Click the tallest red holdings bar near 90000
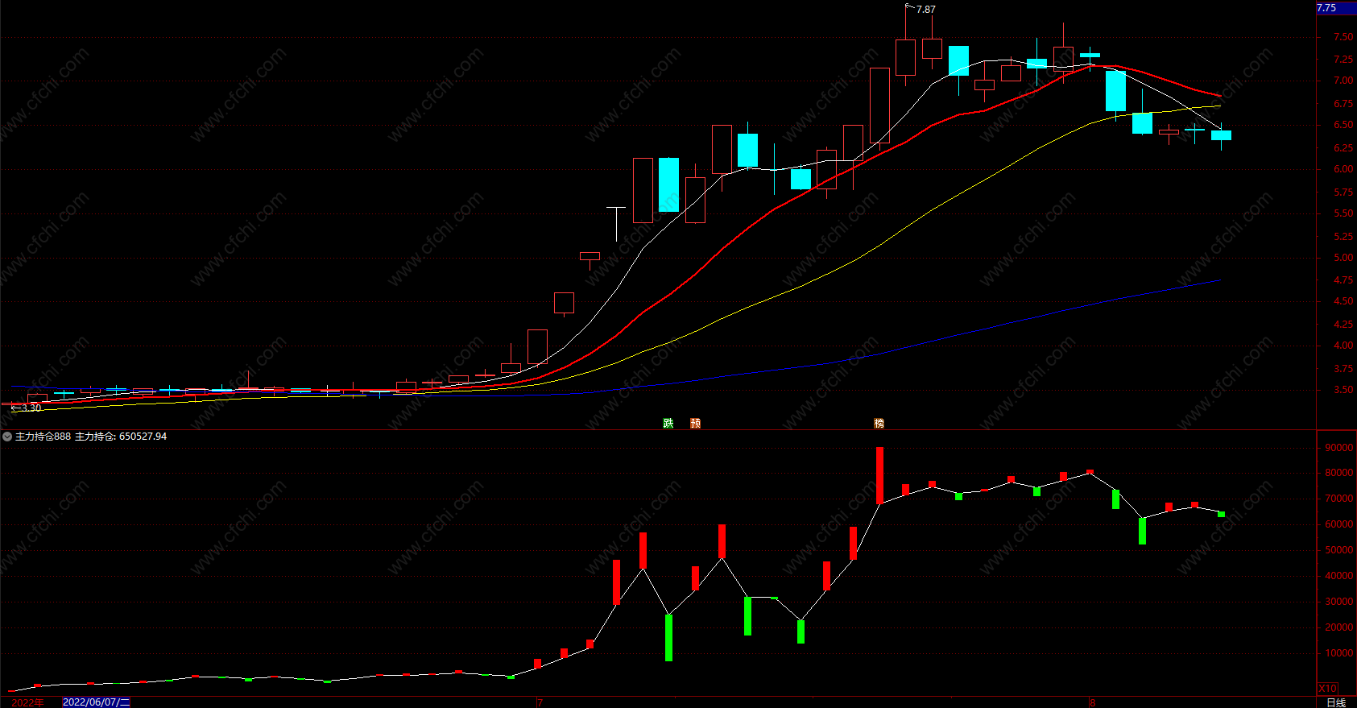This screenshot has height=708, width=1357. (879, 475)
